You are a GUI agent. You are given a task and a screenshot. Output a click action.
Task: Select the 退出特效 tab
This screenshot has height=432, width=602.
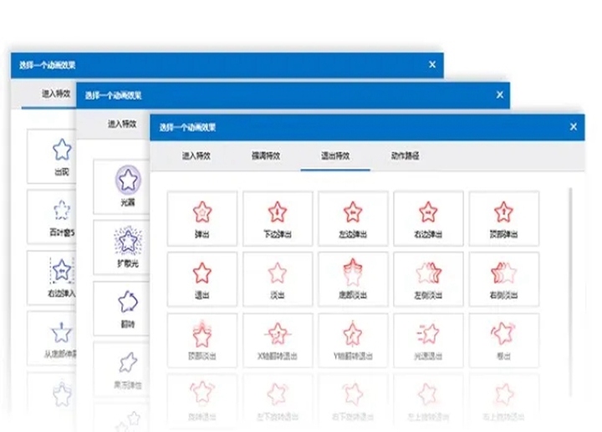coord(335,155)
